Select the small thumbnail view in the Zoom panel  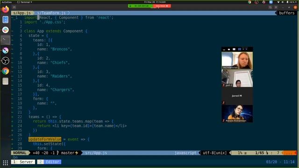point(229,49)
